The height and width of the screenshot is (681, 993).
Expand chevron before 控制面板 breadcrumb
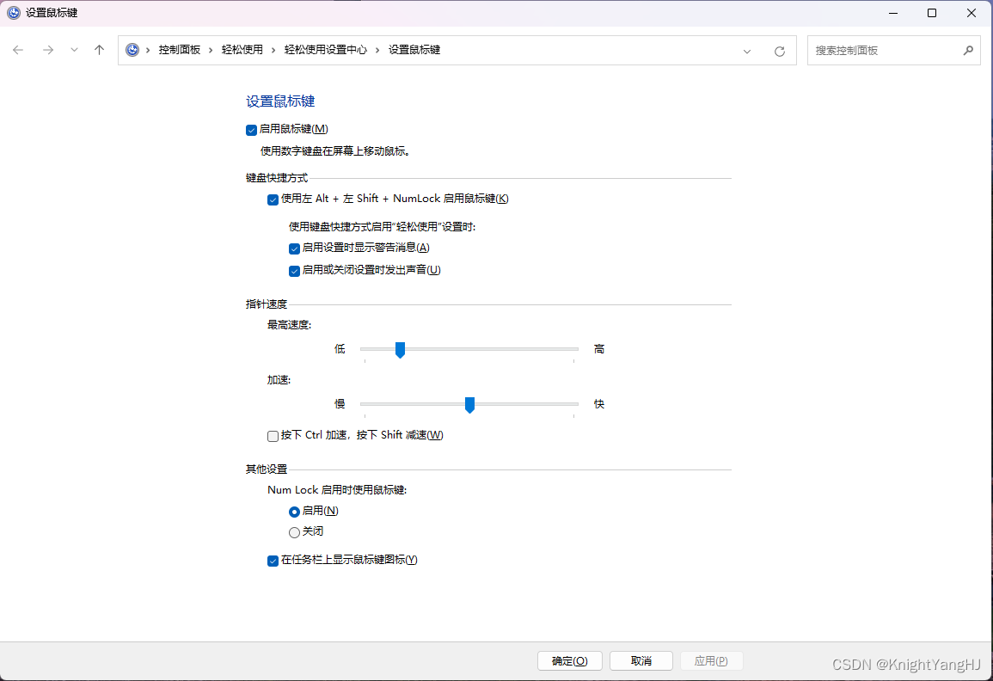[x=148, y=50]
